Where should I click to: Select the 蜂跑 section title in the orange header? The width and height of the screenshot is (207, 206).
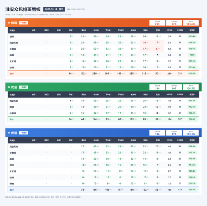pos(14,23)
